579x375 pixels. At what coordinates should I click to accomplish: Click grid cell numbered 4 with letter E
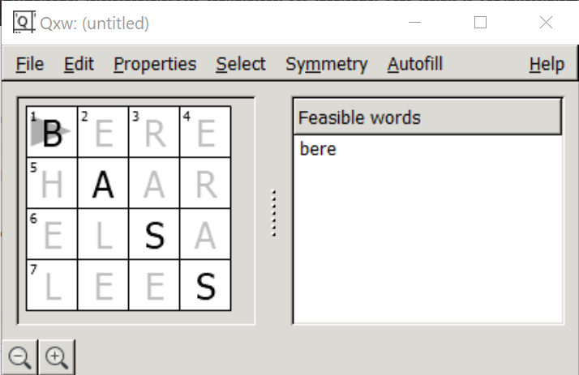coord(205,133)
